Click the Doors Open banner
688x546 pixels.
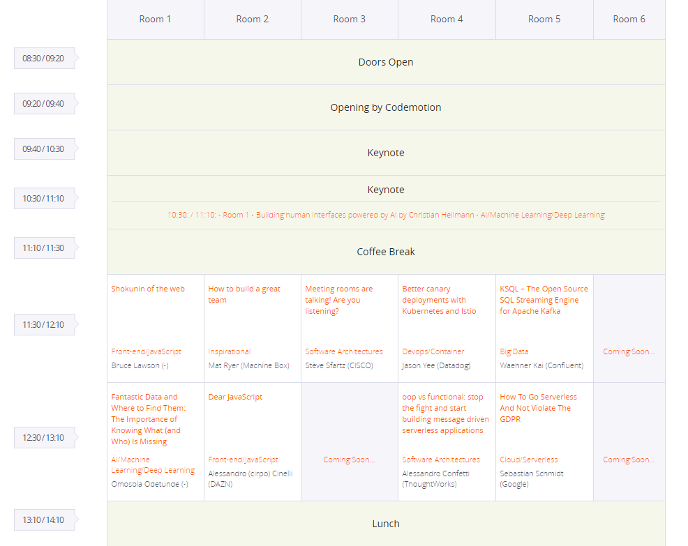[x=386, y=62]
